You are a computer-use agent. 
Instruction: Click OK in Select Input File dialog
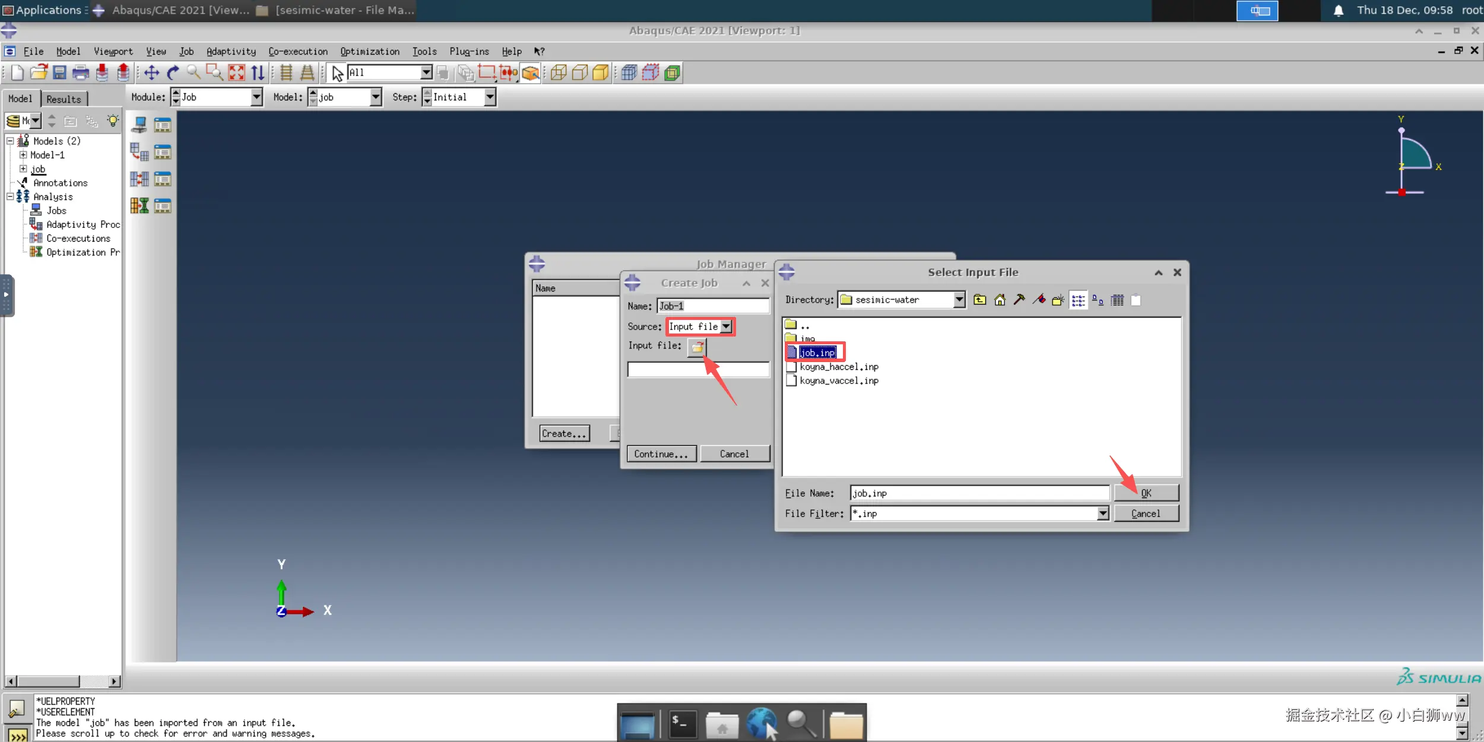1146,493
